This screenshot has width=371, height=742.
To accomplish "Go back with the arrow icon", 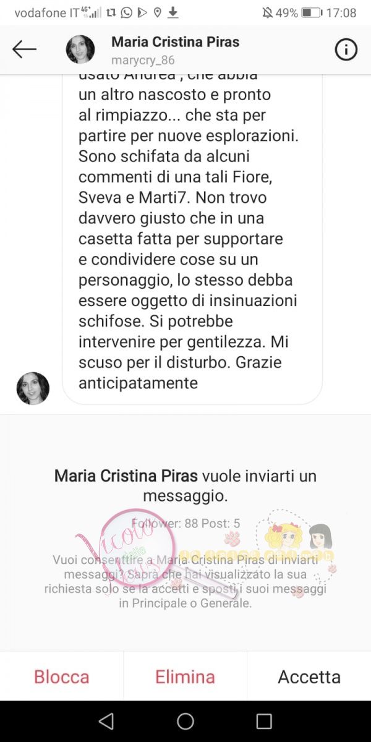I will pos(24,49).
